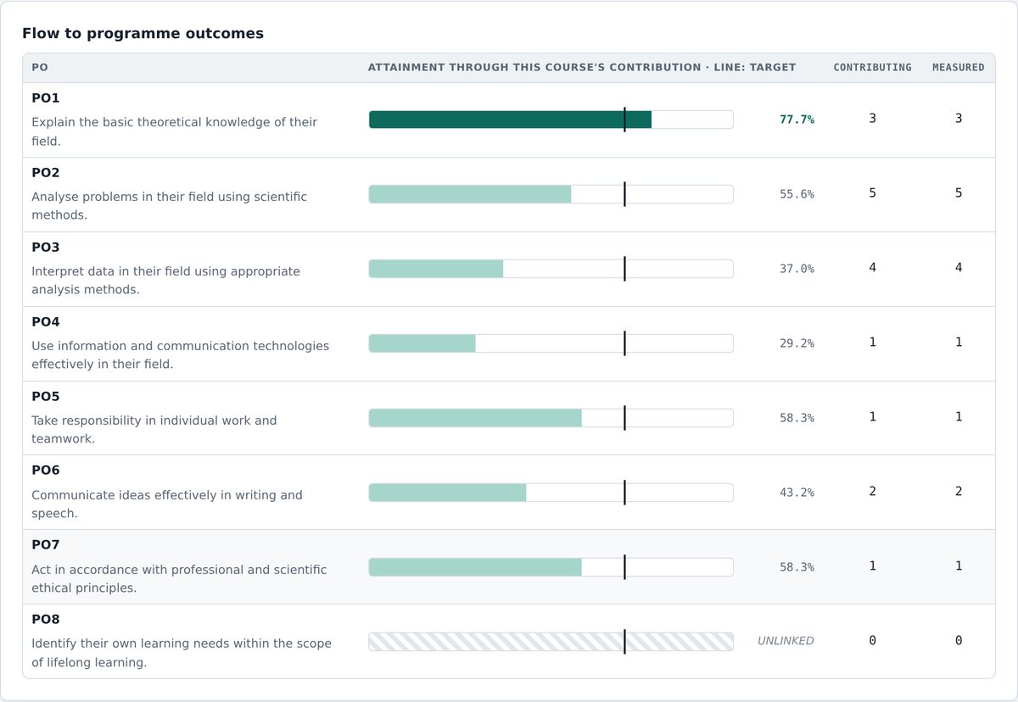Click 'Analyse problems in their field' description
The height and width of the screenshot is (702, 1018).
click(x=169, y=206)
